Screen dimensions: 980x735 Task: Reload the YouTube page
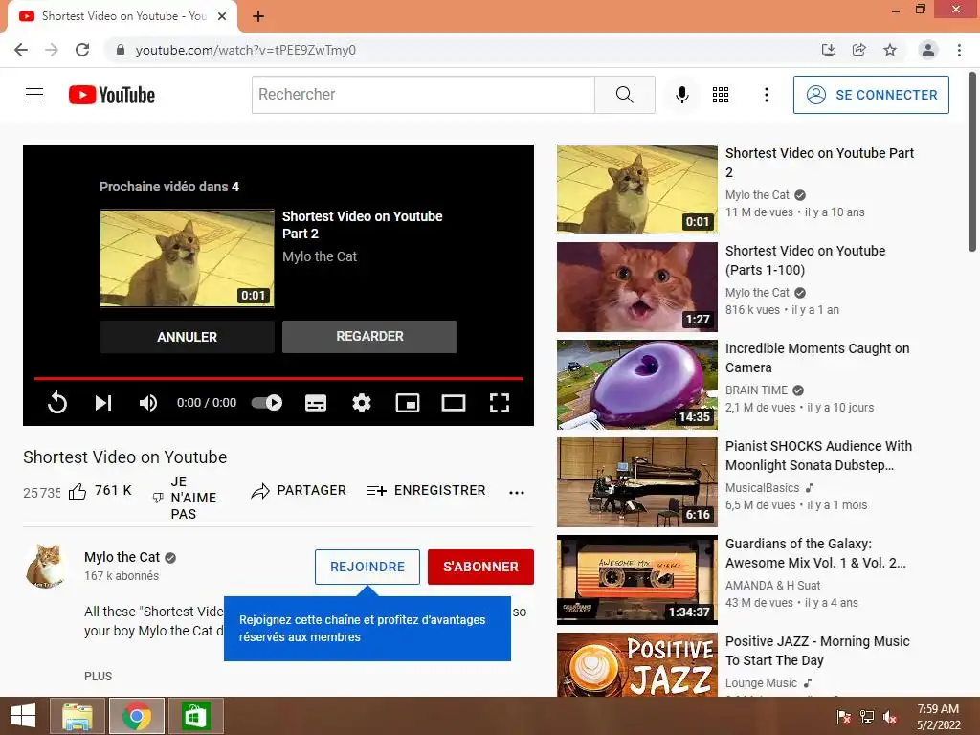82,50
